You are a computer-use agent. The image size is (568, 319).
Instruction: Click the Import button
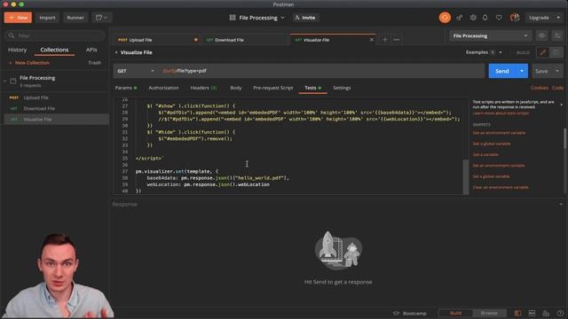[x=47, y=18]
